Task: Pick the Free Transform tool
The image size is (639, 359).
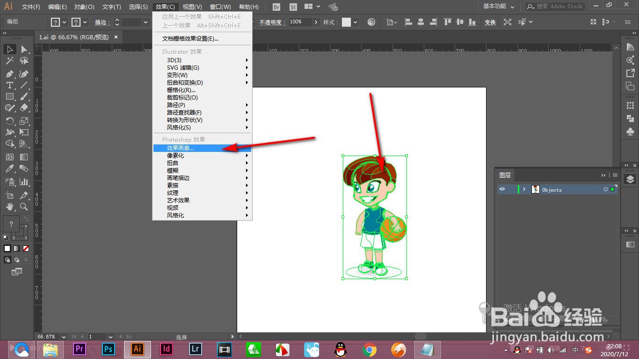Action: 24,132
